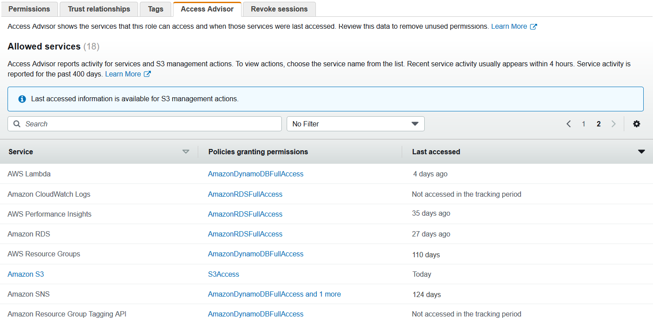Click the sort caret on Service column
The image size is (653, 324).
185,152
